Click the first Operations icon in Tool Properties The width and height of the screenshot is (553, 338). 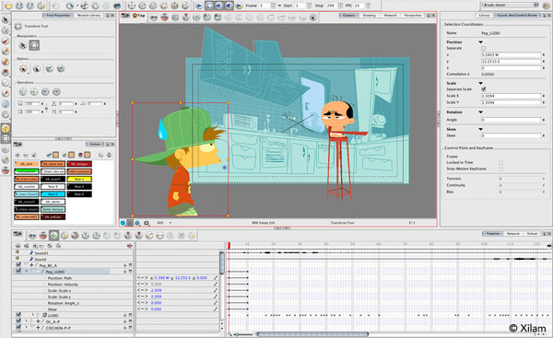tap(23, 92)
